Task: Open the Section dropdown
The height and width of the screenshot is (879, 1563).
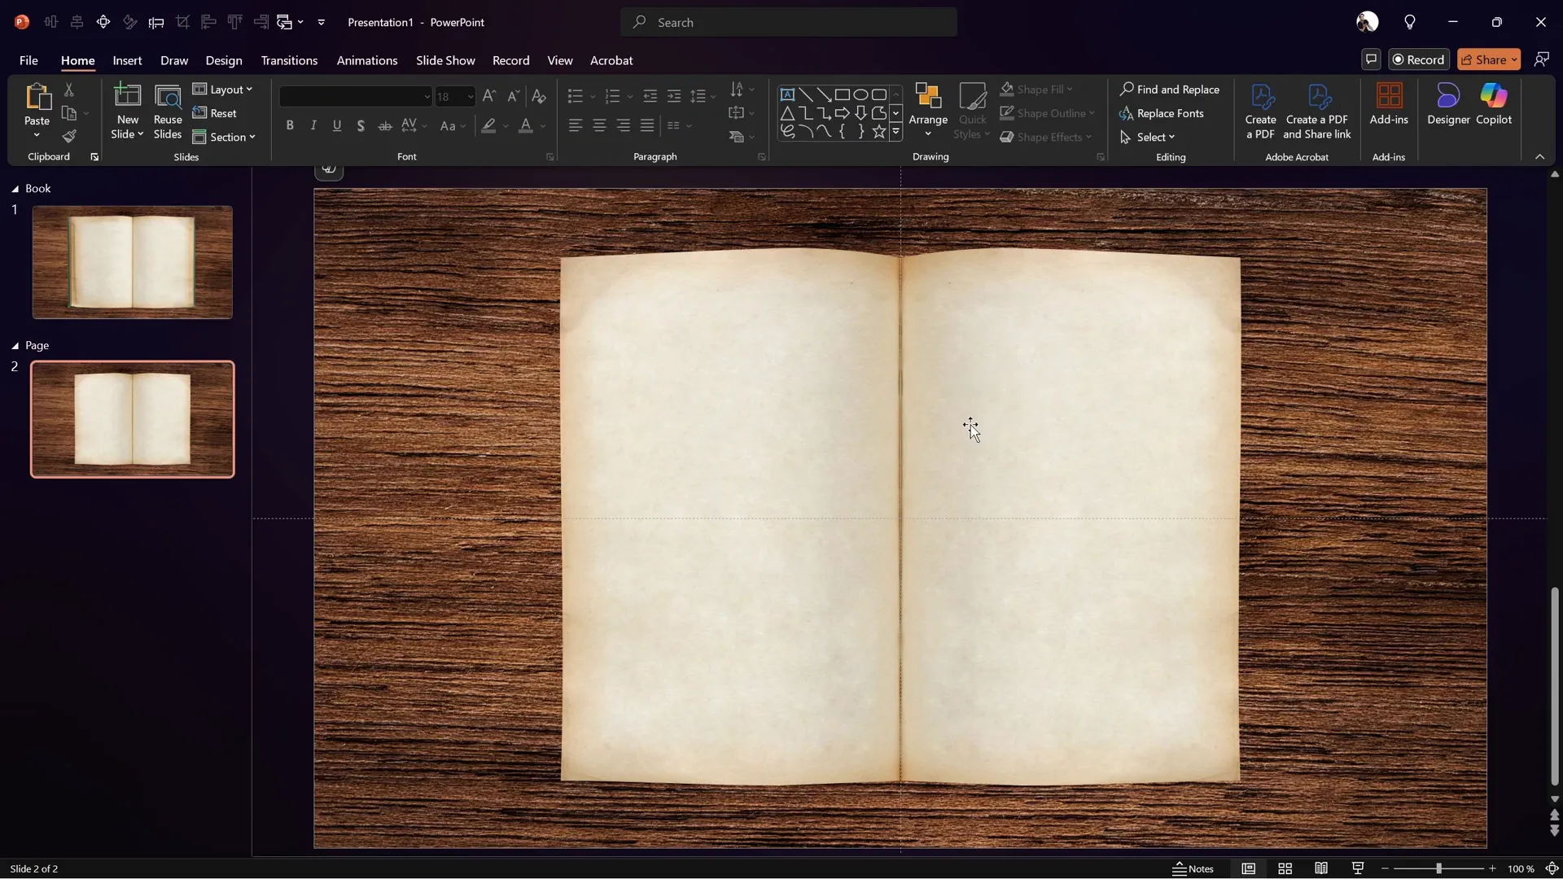Action: [x=224, y=137]
